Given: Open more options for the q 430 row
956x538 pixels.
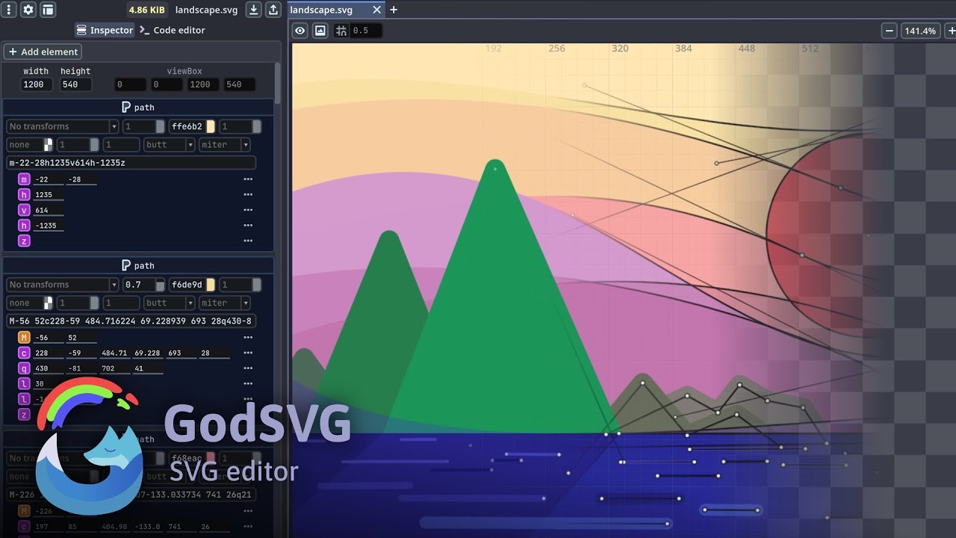Looking at the screenshot, I should click(x=248, y=368).
